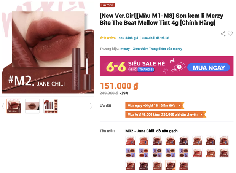This screenshot has height=173, width=236.
Task: Select the second lip close-up thumbnail
Action: [x=32, y=106]
